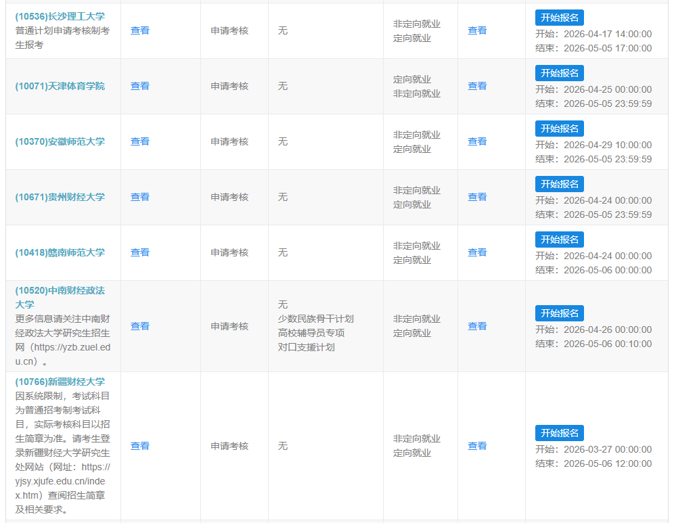Click 开始报名 button for 天津体育学院
Image resolution: width=674 pixels, height=523 pixels.
point(559,73)
